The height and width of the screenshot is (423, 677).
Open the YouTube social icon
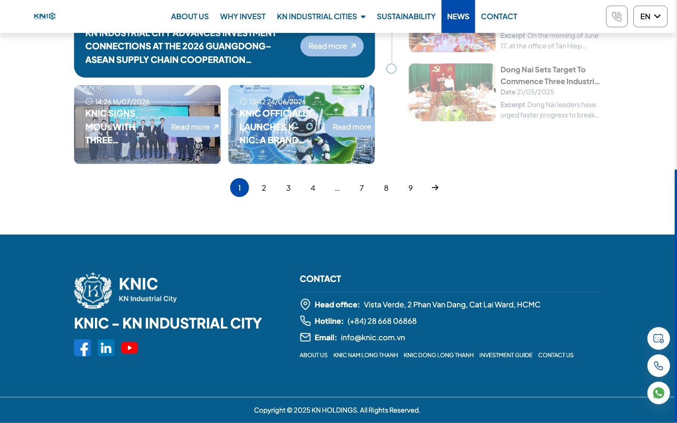[129, 348]
